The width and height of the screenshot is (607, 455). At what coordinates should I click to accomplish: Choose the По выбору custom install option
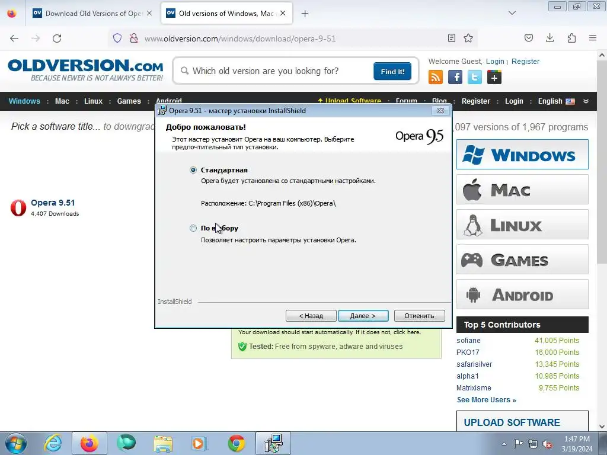[193, 228]
